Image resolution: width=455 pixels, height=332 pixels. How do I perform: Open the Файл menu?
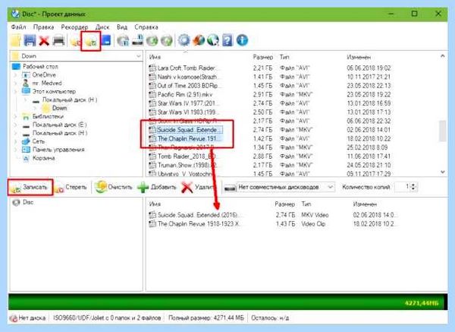click(x=18, y=27)
